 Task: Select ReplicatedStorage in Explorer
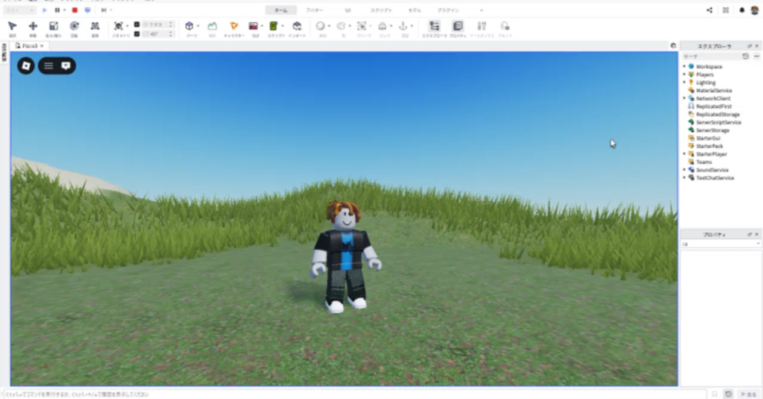[x=718, y=114]
